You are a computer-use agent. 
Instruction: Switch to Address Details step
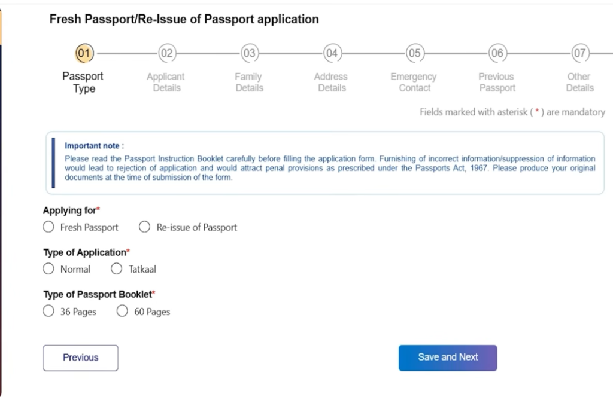click(331, 83)
